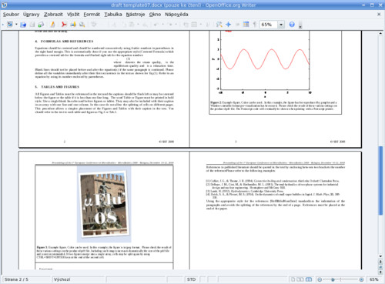Switch to single page view layout

click(293, 279)
